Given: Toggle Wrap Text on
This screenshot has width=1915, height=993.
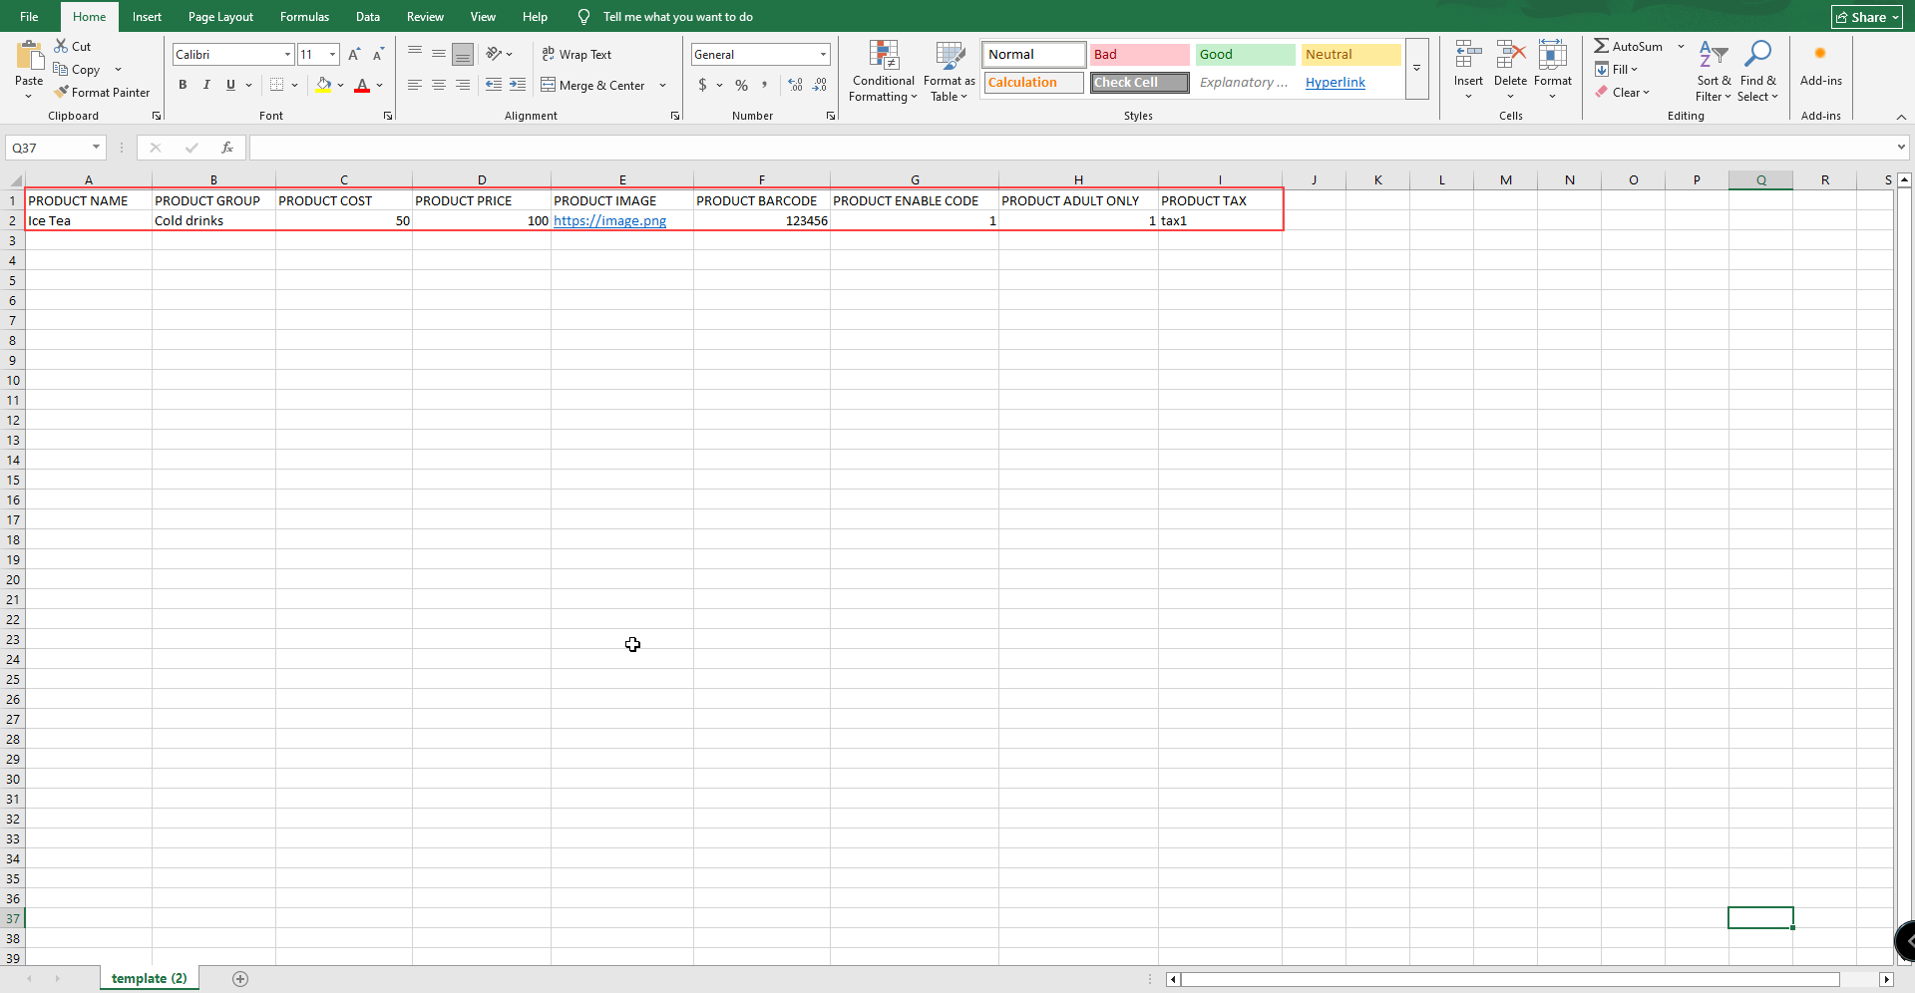Looking at the screenshot, I should pyautogui.click(x=576, y=55).
